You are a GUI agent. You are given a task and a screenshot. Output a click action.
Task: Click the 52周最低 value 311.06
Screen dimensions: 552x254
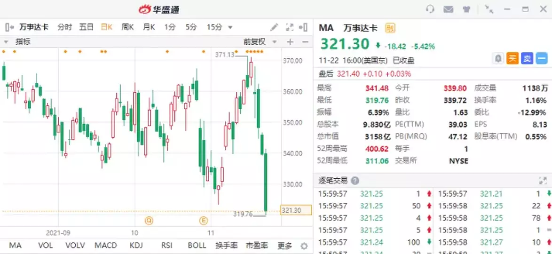(x=377, y=161)
